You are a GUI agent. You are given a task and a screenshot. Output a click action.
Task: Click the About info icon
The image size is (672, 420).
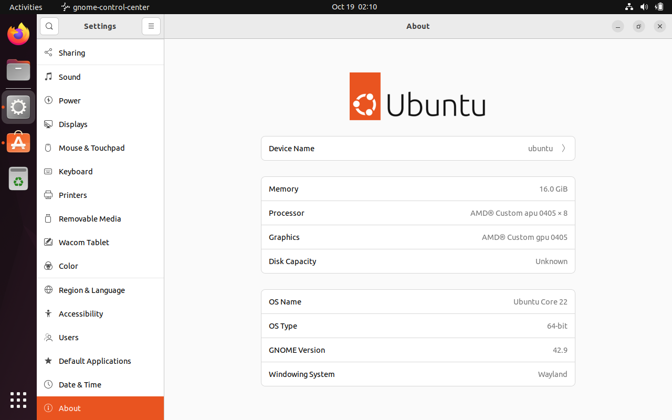[48, 408]
